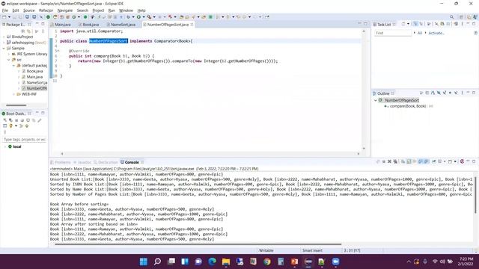
Task: Click the Open Perspective icon
Action: click(x=462, y=17)
